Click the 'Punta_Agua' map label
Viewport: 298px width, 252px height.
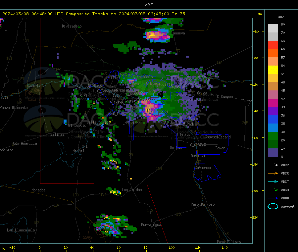click(151, 225)
